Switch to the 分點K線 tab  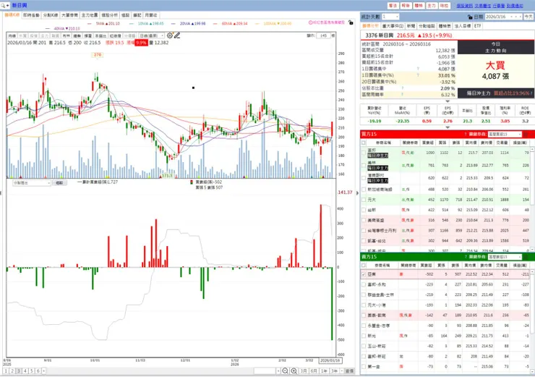[51, 15]
